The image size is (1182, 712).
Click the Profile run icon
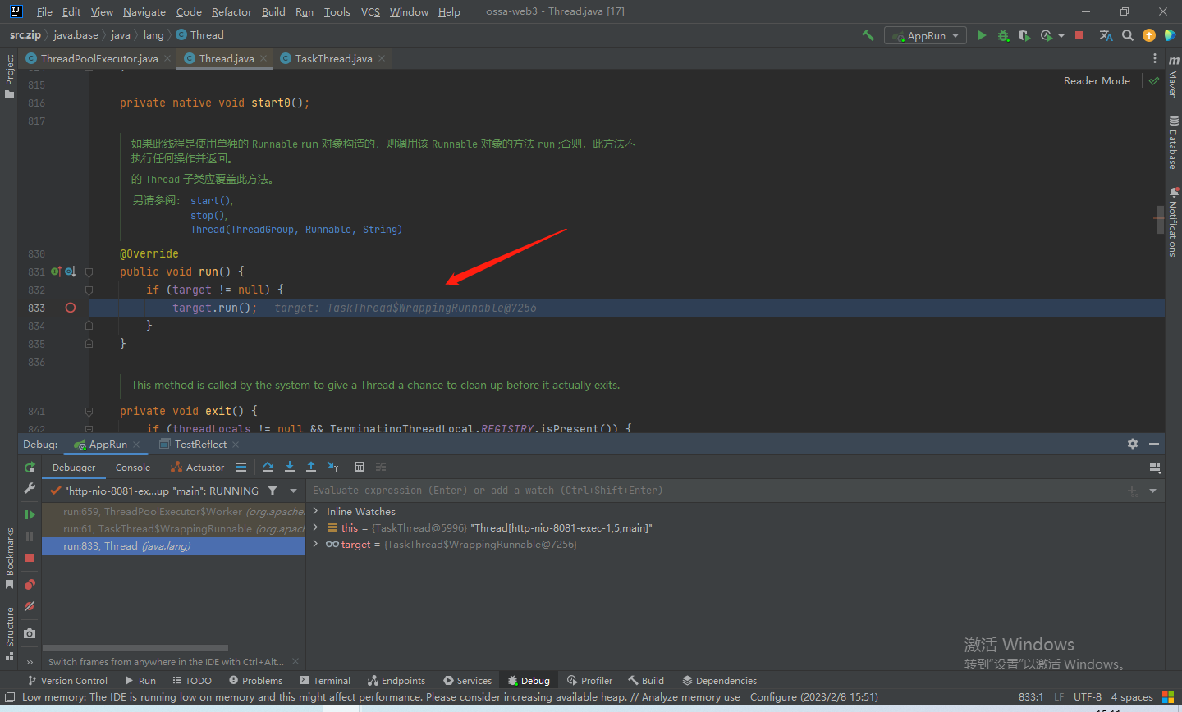pos(1046,35)
